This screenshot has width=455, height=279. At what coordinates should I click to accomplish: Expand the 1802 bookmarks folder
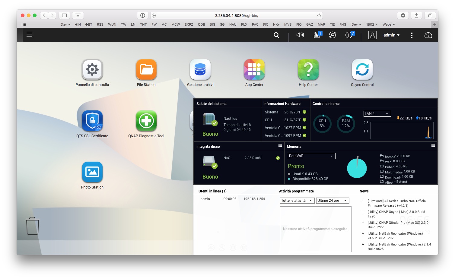tap(372, 24)
